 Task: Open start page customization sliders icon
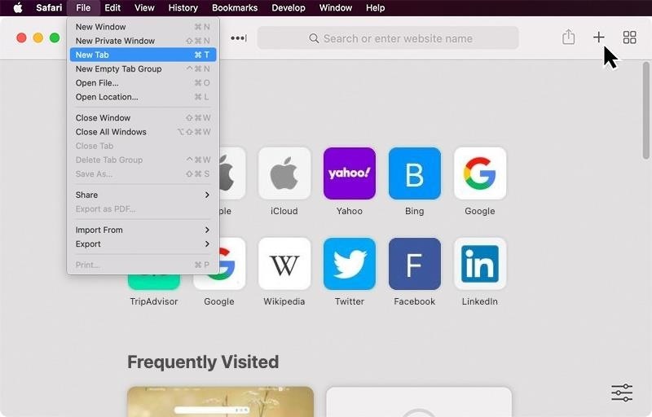622,393
